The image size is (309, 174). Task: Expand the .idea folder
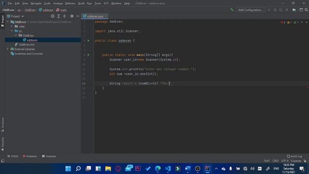pyautogui.click(x=12, y=26)
